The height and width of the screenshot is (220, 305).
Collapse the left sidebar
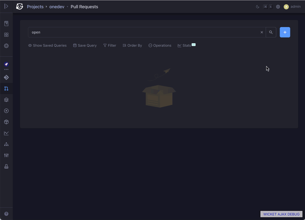(6, 6)
